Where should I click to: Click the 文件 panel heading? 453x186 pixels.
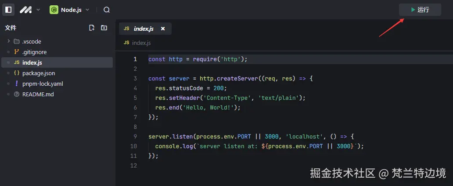coord(11,28)
